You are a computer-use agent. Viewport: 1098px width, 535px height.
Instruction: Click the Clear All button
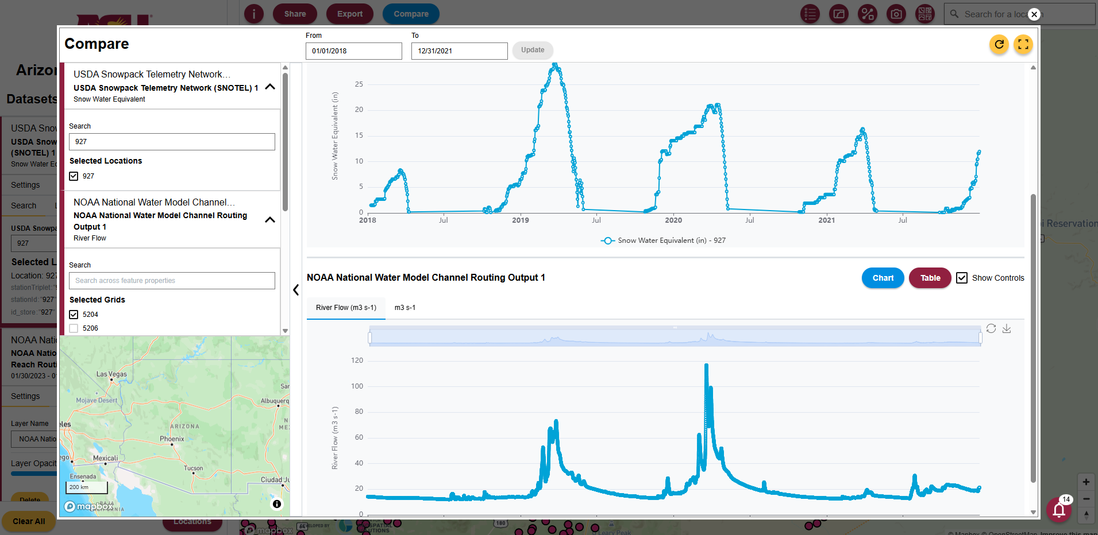click(29, 521)
